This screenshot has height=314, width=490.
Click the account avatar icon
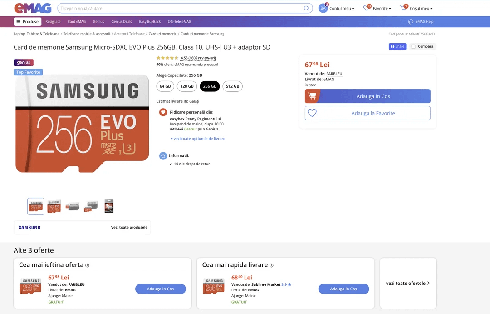pyautogui.click(x=323, y=8)
